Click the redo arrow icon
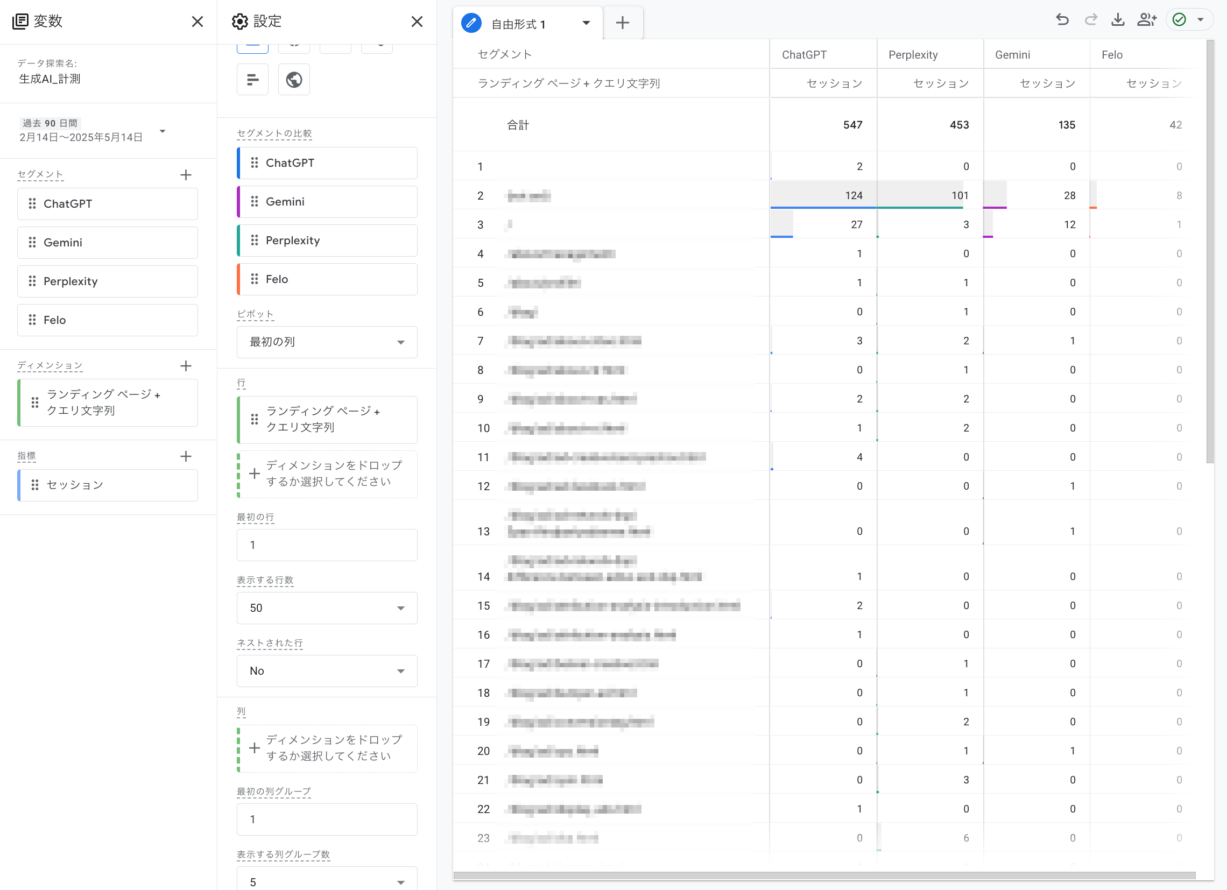This screenshot has width=1227, height=890. (x=1091, y=20)
